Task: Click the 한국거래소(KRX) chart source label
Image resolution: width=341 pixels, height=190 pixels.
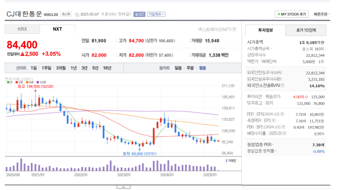Action: point(19,79)
